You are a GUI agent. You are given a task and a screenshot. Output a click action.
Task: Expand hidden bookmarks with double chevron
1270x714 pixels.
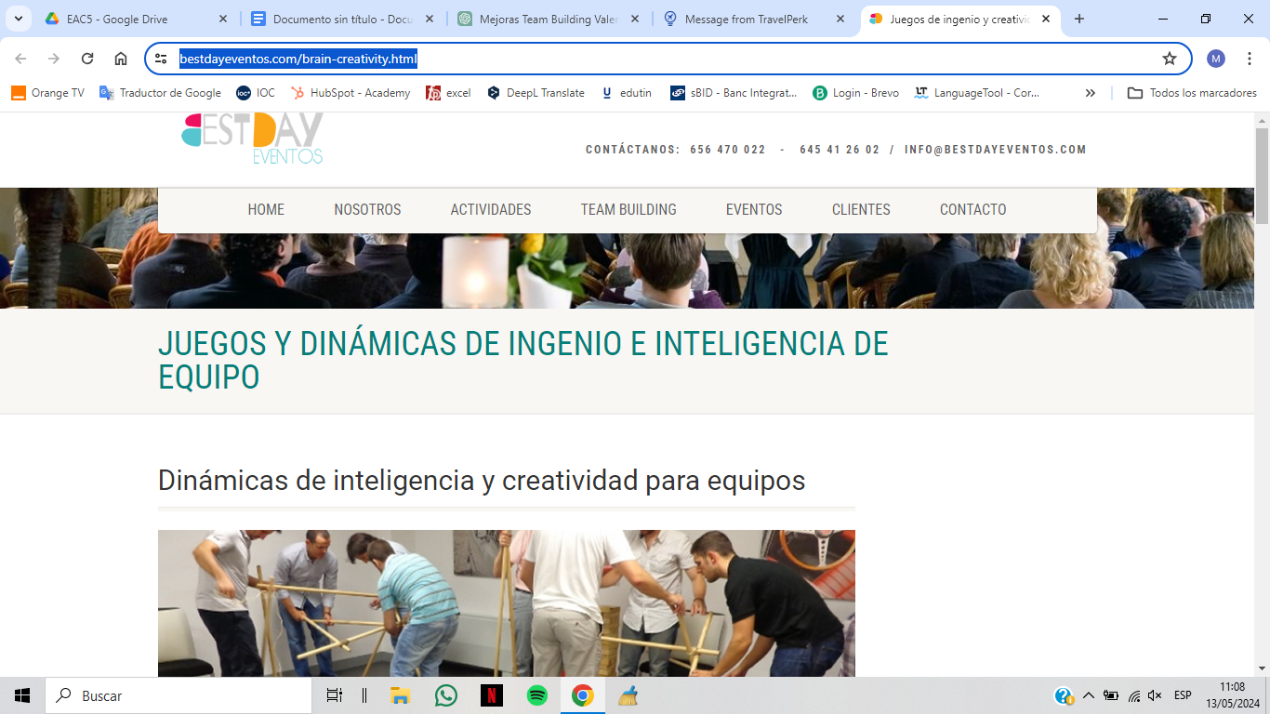1091,93
